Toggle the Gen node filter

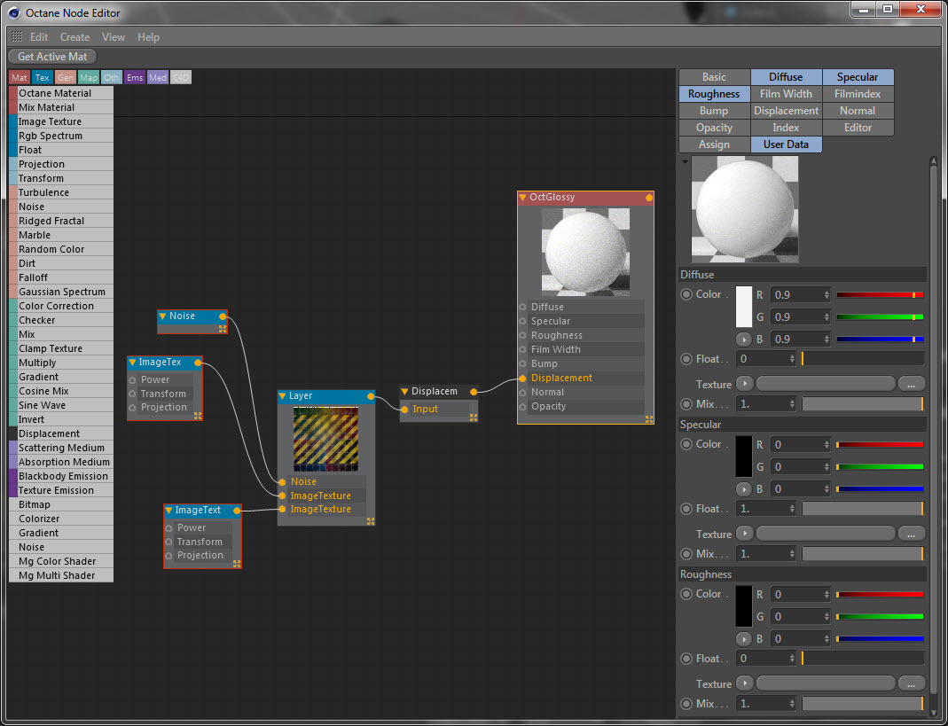click(x=66, y=77)
